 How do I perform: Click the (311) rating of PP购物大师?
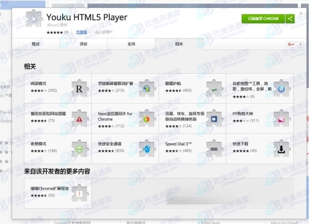[x=254, y=120]
